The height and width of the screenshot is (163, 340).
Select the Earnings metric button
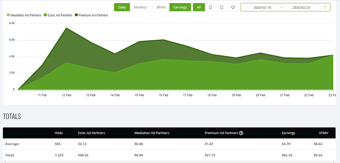tap(180, 7)
